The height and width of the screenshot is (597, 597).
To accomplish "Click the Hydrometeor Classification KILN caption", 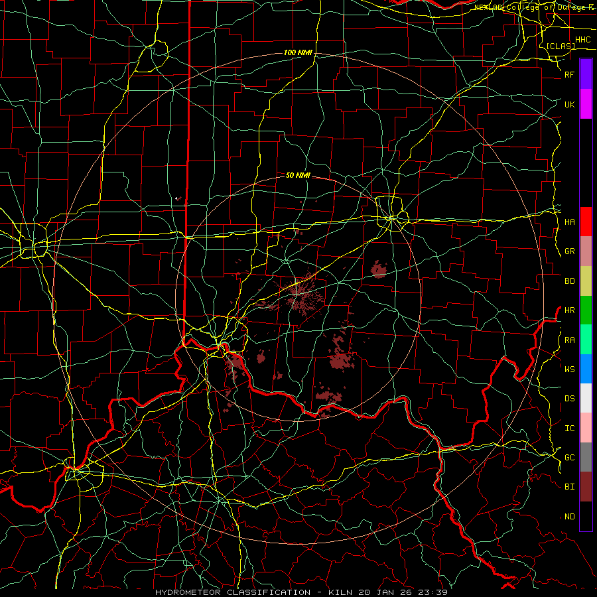I will tap(301, 592).
